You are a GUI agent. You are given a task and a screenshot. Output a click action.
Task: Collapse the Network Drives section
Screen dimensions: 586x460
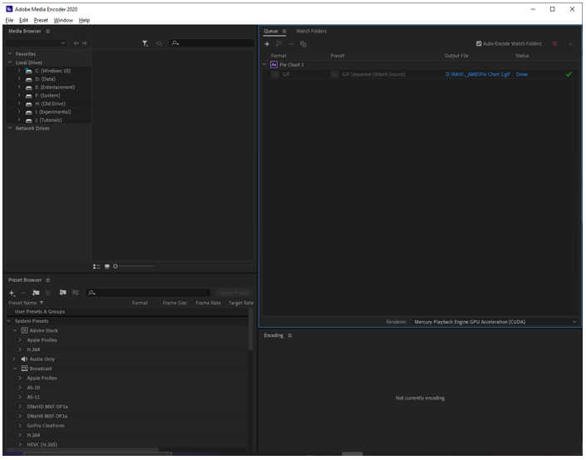click(10, 128)
